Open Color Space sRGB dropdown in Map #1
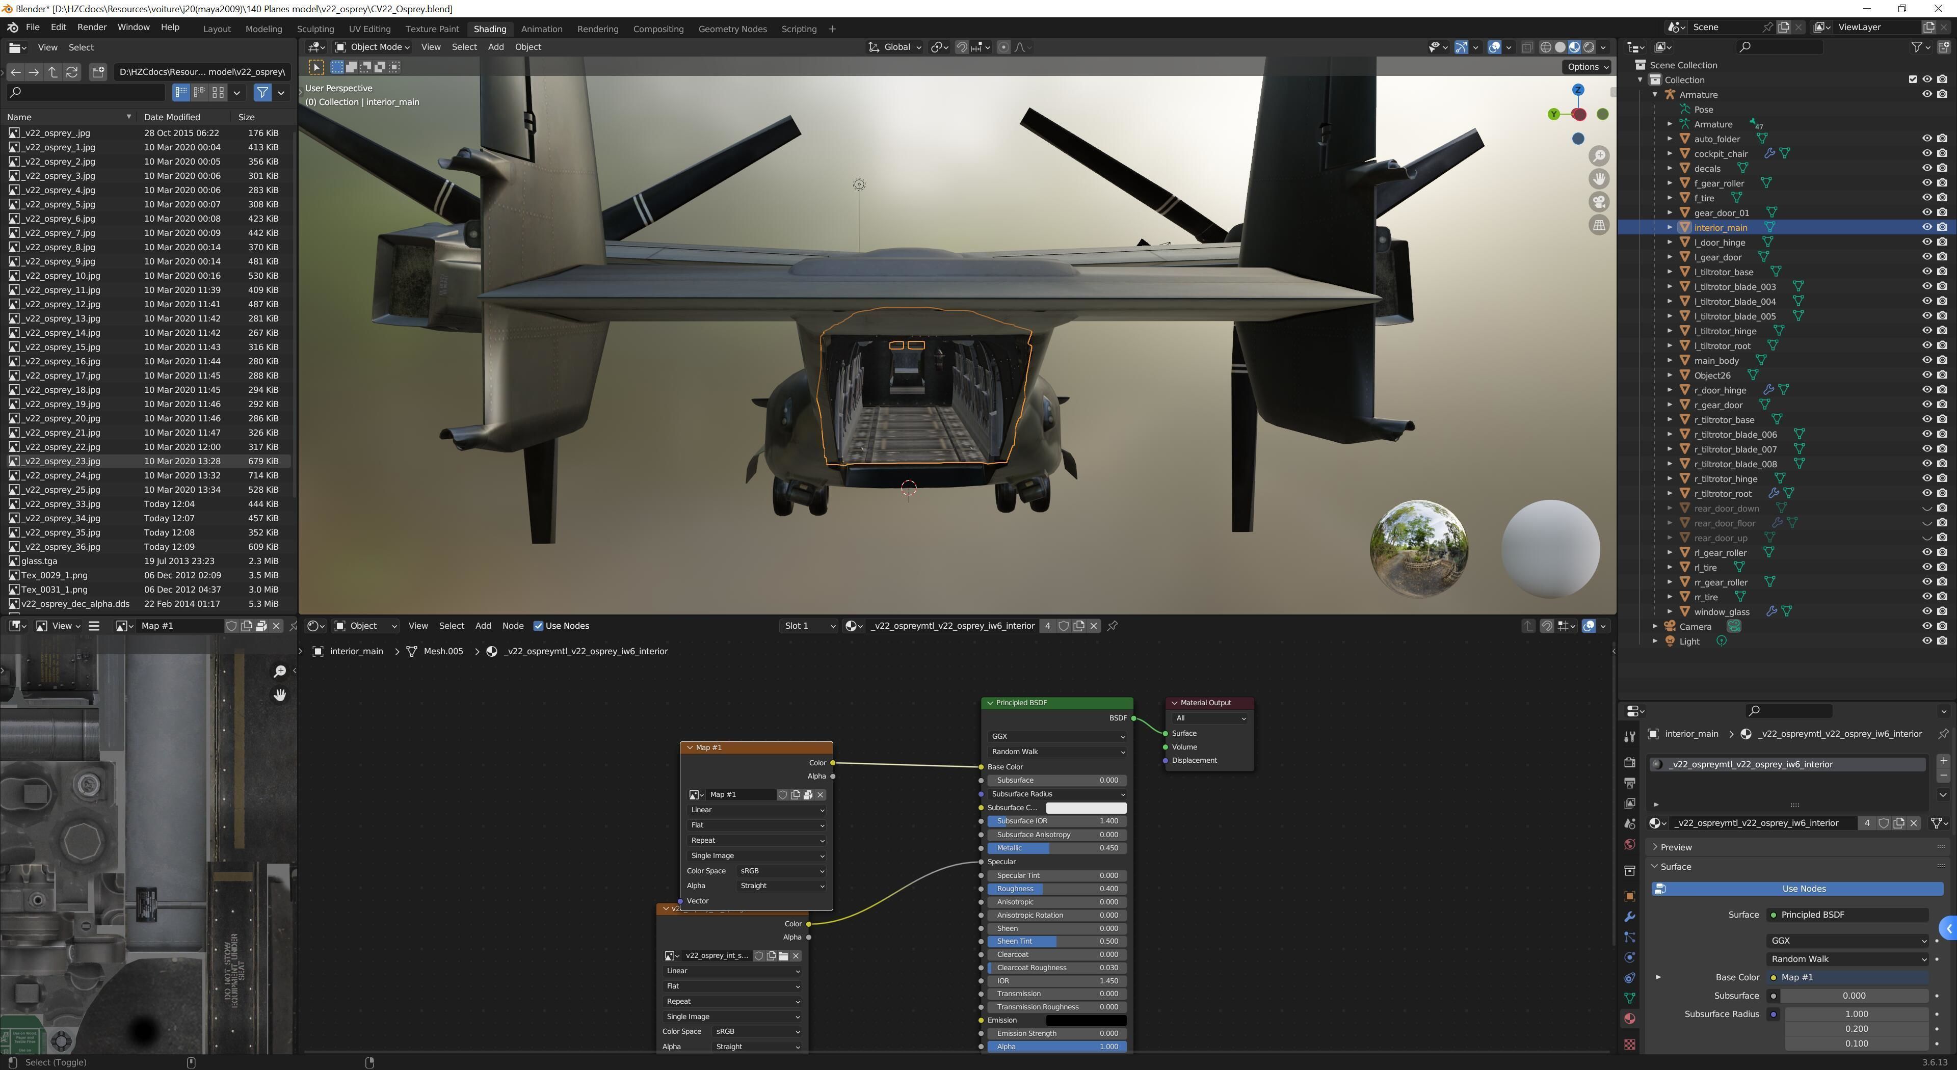 click(x=781, y=871)
